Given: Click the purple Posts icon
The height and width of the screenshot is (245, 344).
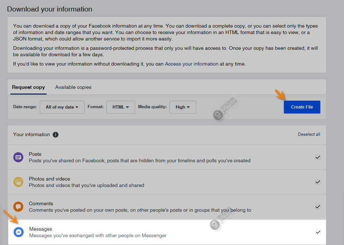Looking at the screenshot, I should [x=18, y=157].
